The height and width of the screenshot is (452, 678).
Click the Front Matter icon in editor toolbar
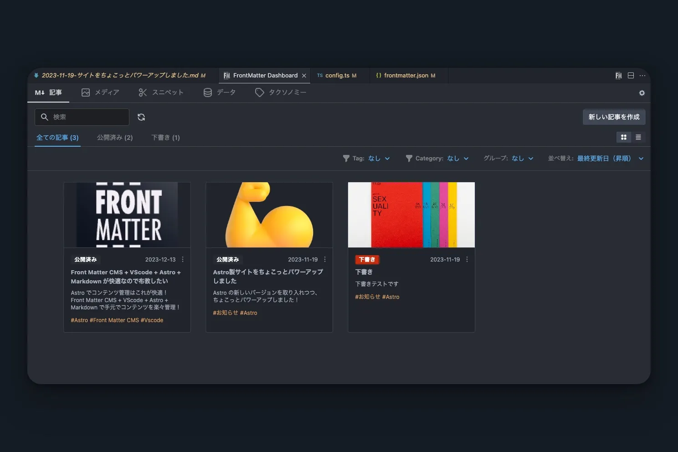(618, 76)
